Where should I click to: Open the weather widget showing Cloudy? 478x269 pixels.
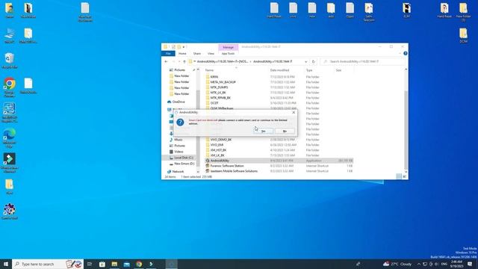(397, 264)
